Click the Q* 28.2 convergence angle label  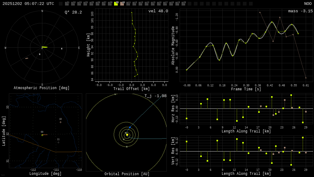click(73, 12)
